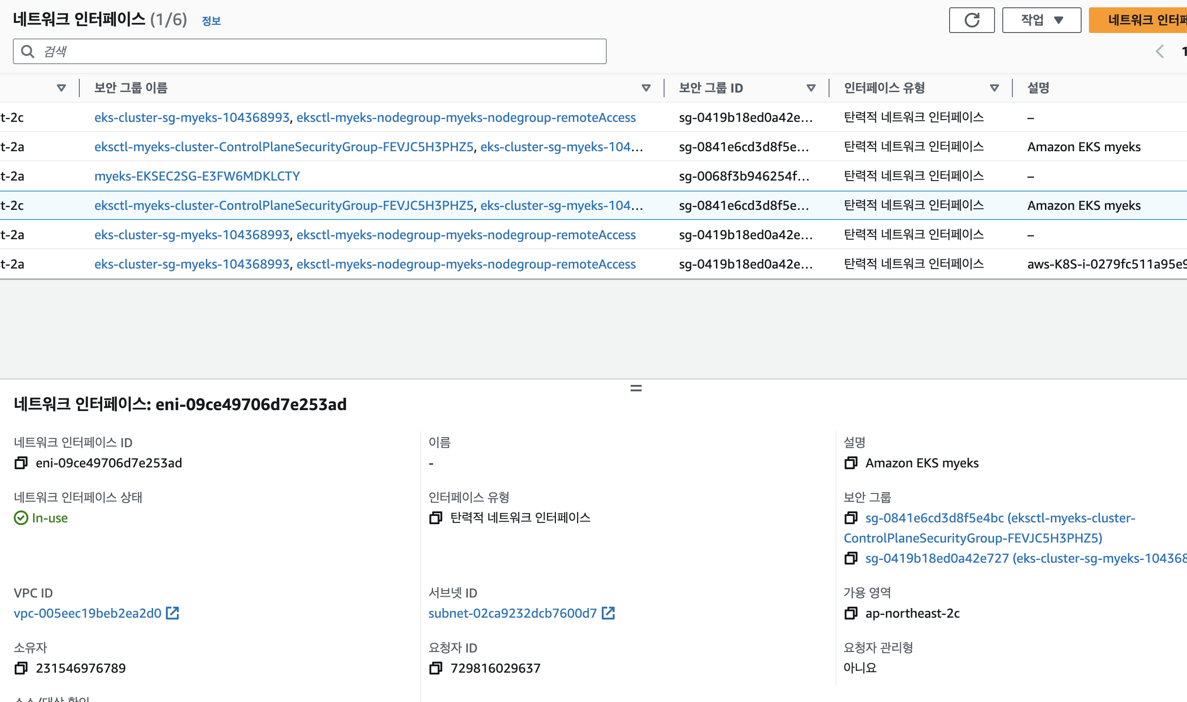
Task: Click the refresh button icon
Action: pyautogui.click(x=971, y=20)
